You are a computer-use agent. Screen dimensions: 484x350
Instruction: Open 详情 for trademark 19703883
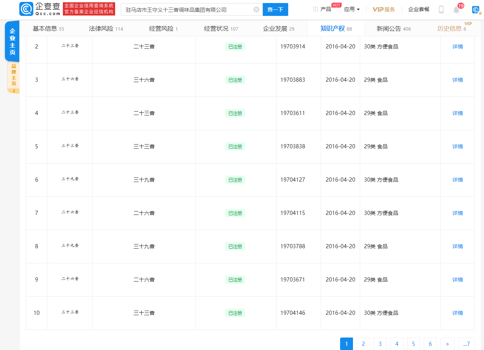click(457, 80)
